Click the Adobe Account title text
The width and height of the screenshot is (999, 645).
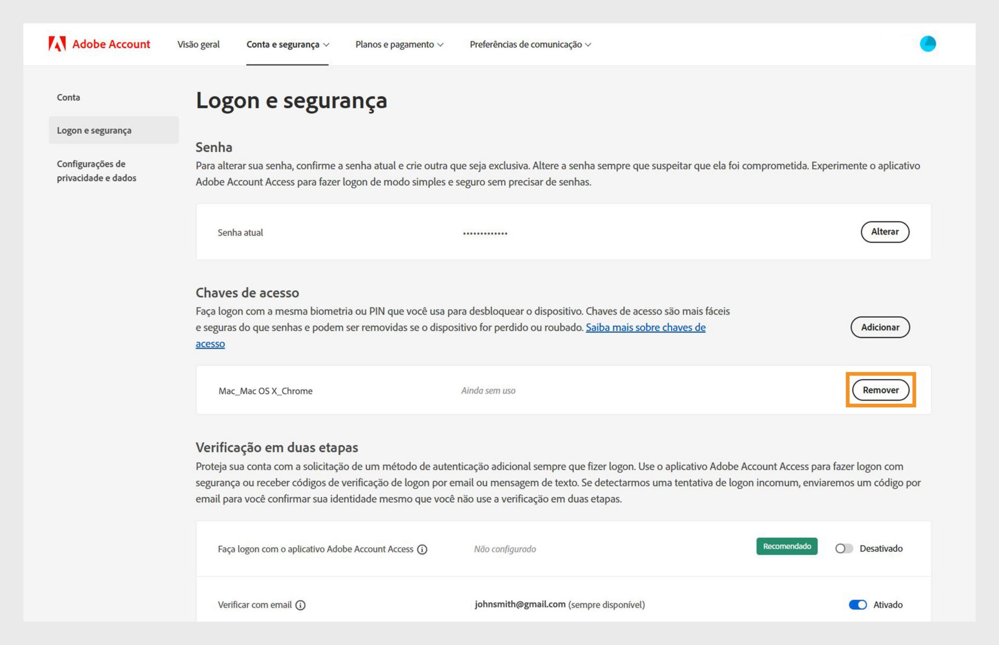[x=111, y=44]
